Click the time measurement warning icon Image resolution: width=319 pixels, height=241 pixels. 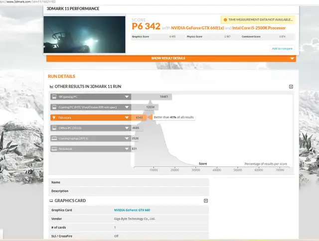pyautogui.click(x=225, y=20)
